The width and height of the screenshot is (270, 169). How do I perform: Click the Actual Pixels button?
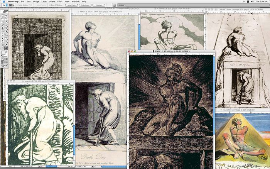(71, 5)
